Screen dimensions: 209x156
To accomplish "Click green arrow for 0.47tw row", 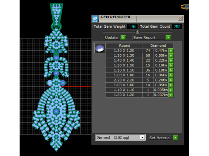I will click(171, 51).
